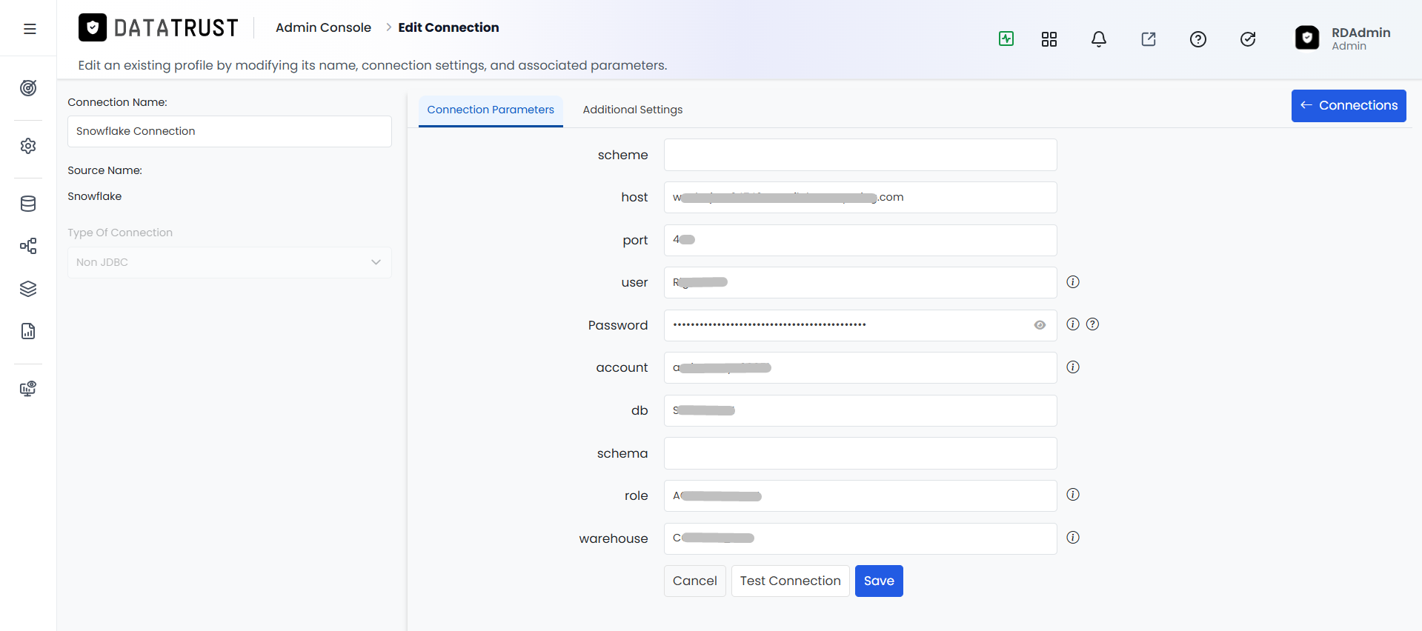Open the help question mark icon in header

pyautogui.click(x=1198, y=39)
